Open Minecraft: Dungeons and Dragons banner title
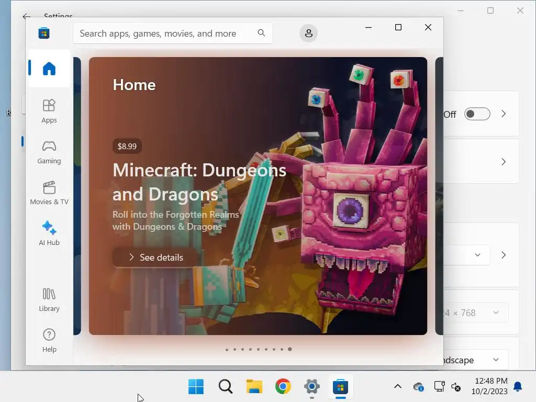The width and height of the screenshot is (536, 402). pyautogui.click(x=199, y=182)
